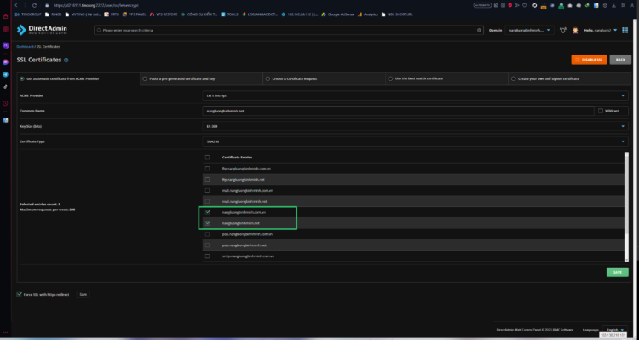Check the pop.nangluongbinhminh.net entry

pyautogui.click(x=207, y=245)
